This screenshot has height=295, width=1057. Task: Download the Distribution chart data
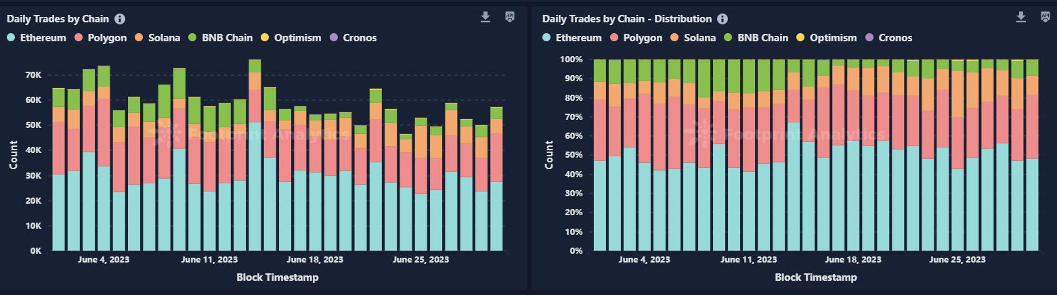coord(1021,17)
